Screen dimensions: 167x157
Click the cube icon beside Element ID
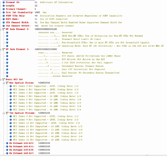[x=4, y=2]
